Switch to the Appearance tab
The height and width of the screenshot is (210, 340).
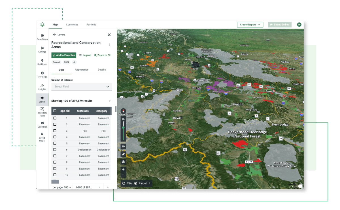[x=82, y=70]
